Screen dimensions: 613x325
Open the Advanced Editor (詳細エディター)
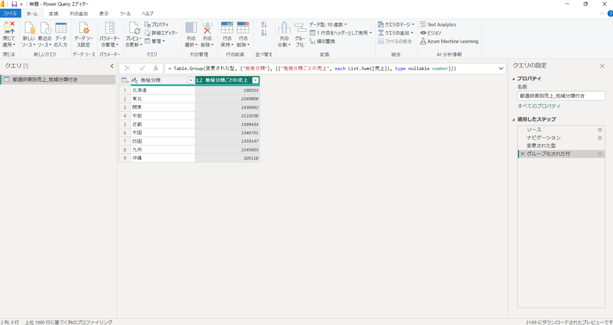[x=161, y=33]
